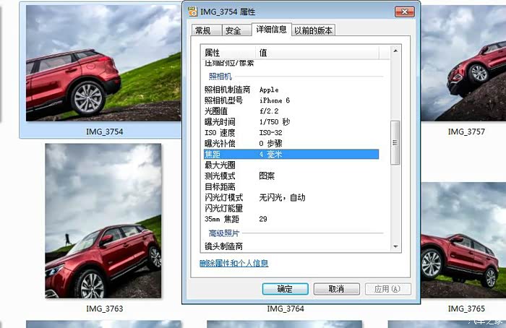
Task: Switch to the 安全 tab
Action: pyautogui.click(x=236, y=30)
